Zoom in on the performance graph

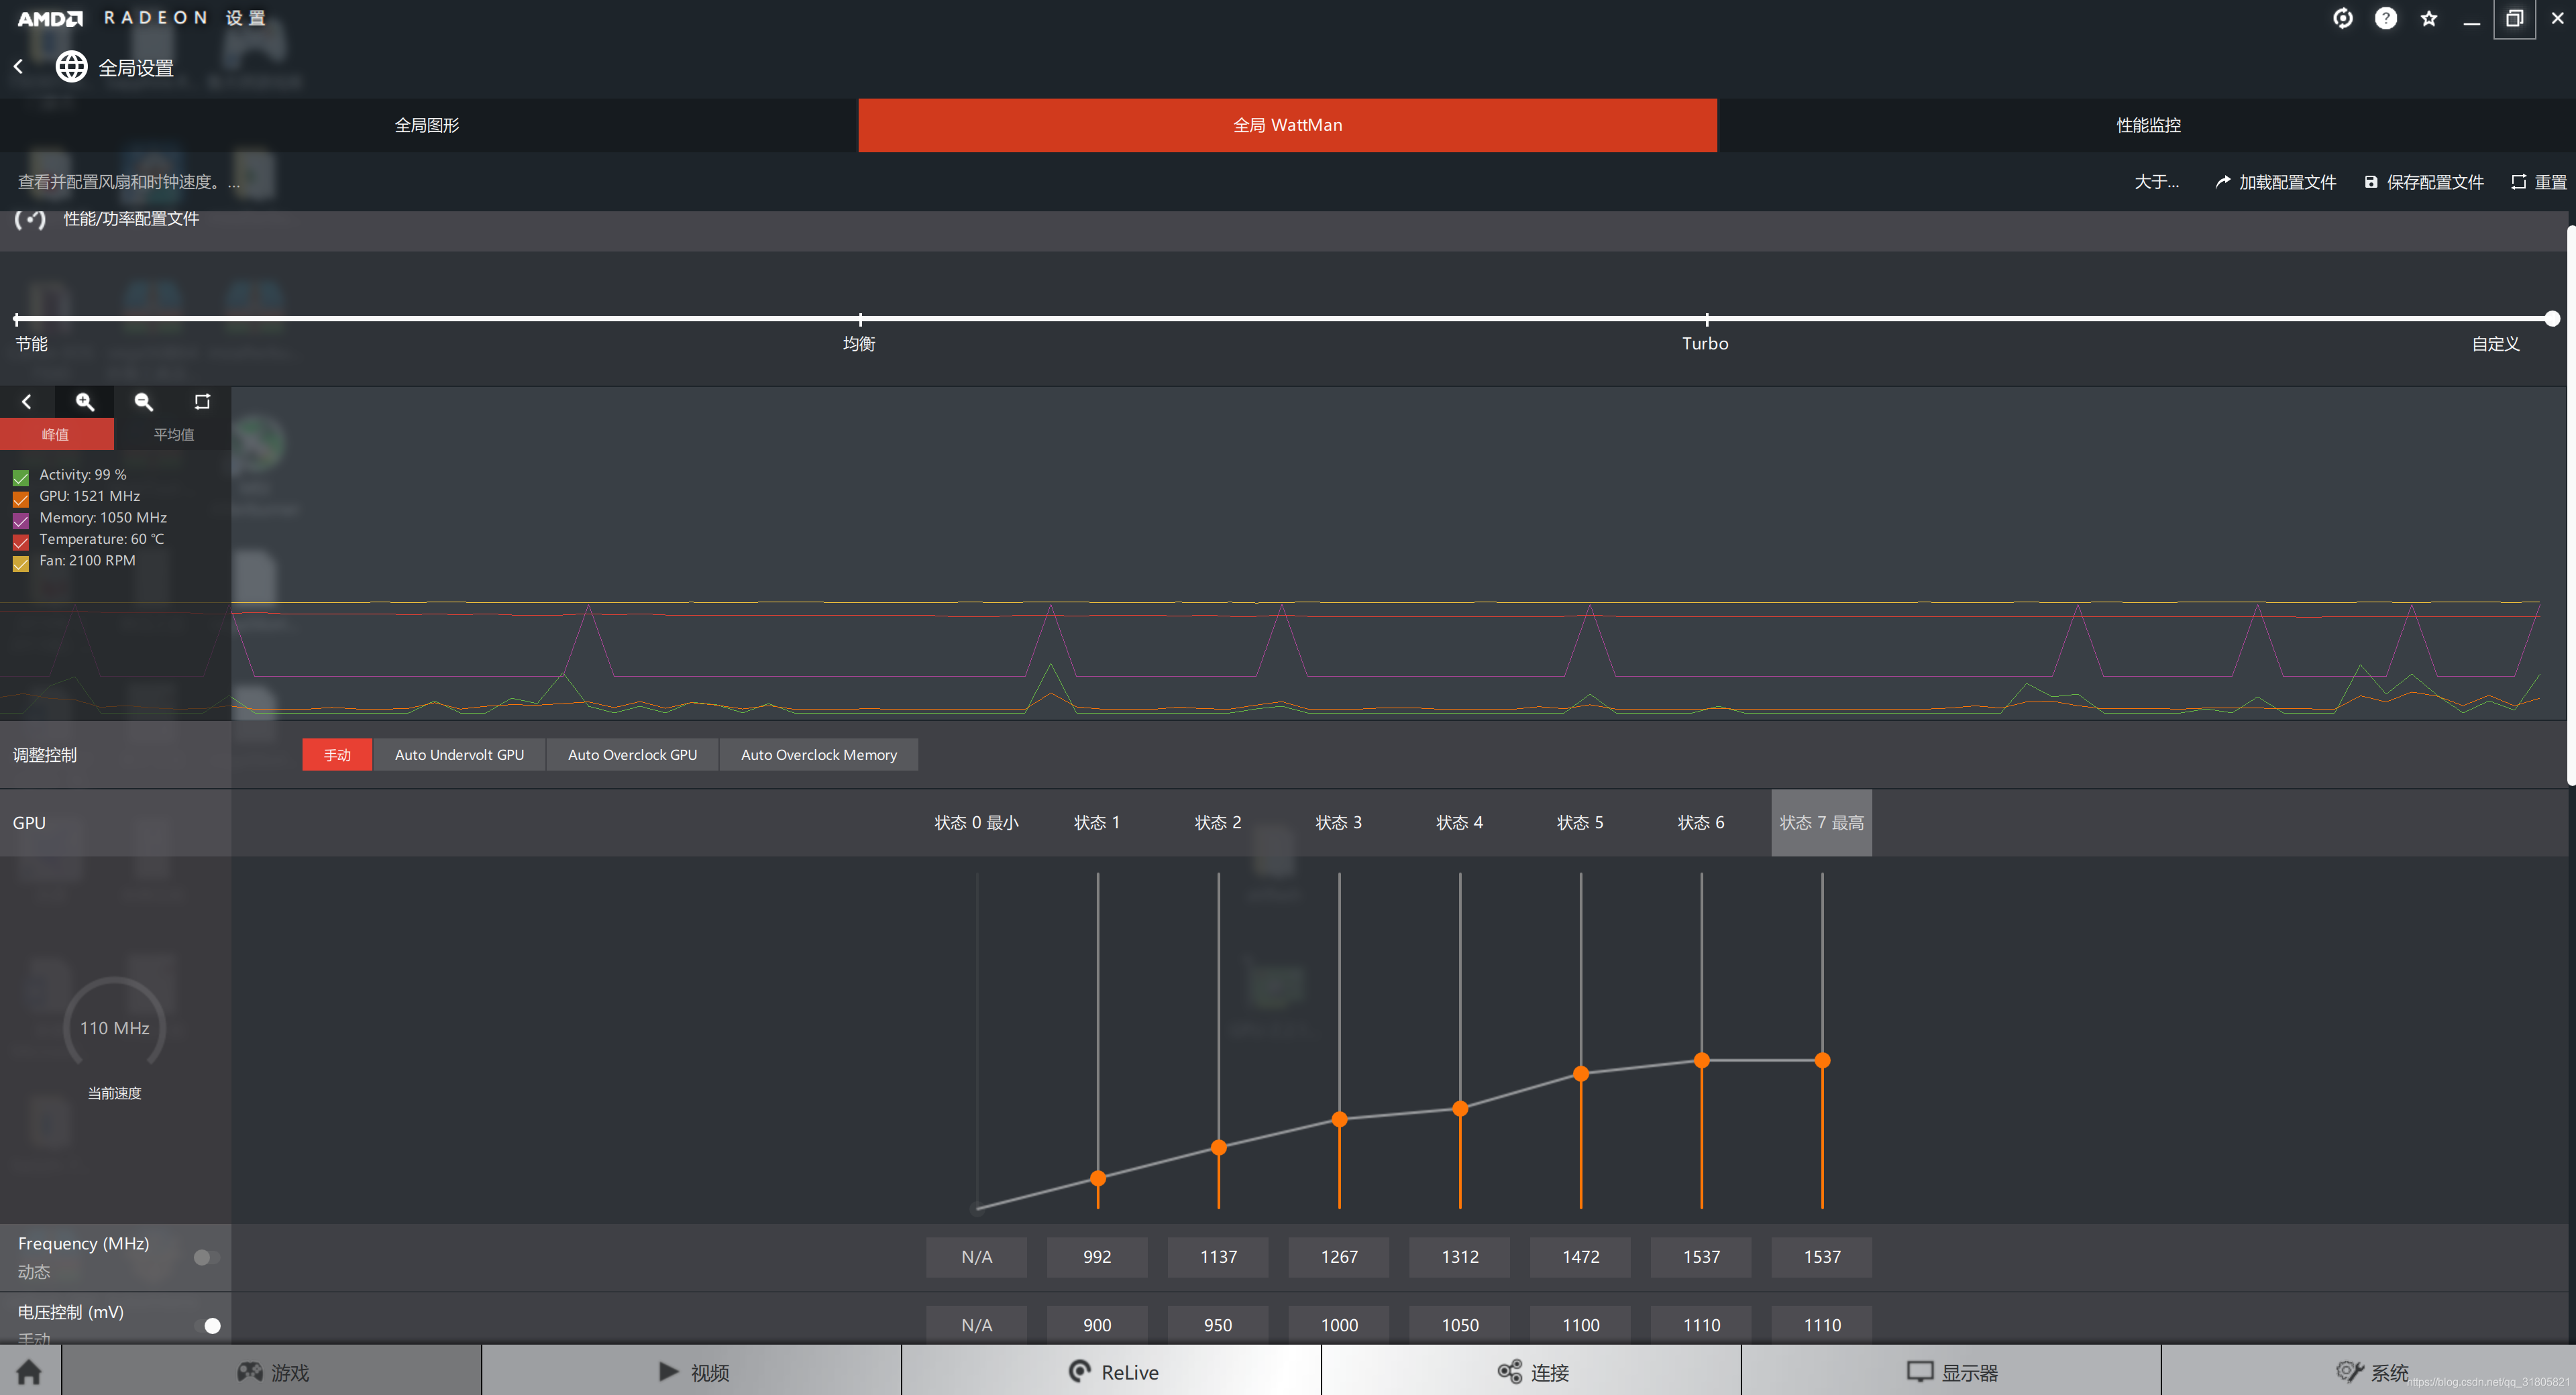pyautogui.click(x=85, y=401)
